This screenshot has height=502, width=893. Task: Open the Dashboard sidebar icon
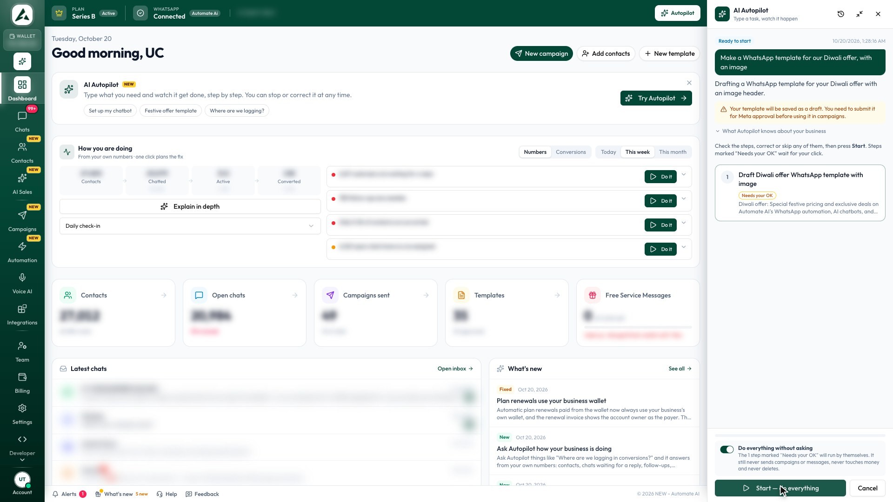pos(22,85)
